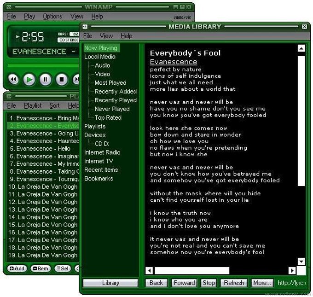313x297 pixels.
Task: Select Now Playing in Media Library tree
Action: coord(102,48)
